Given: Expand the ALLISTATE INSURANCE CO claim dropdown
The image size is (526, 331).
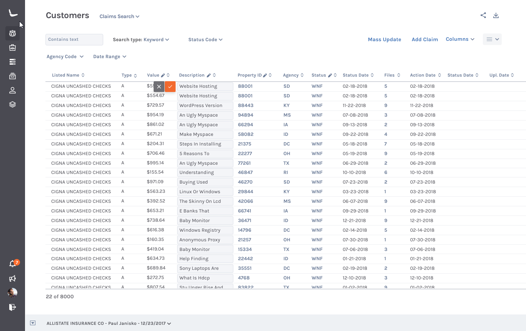Looking at the screenshot, I should coord(109,323).
